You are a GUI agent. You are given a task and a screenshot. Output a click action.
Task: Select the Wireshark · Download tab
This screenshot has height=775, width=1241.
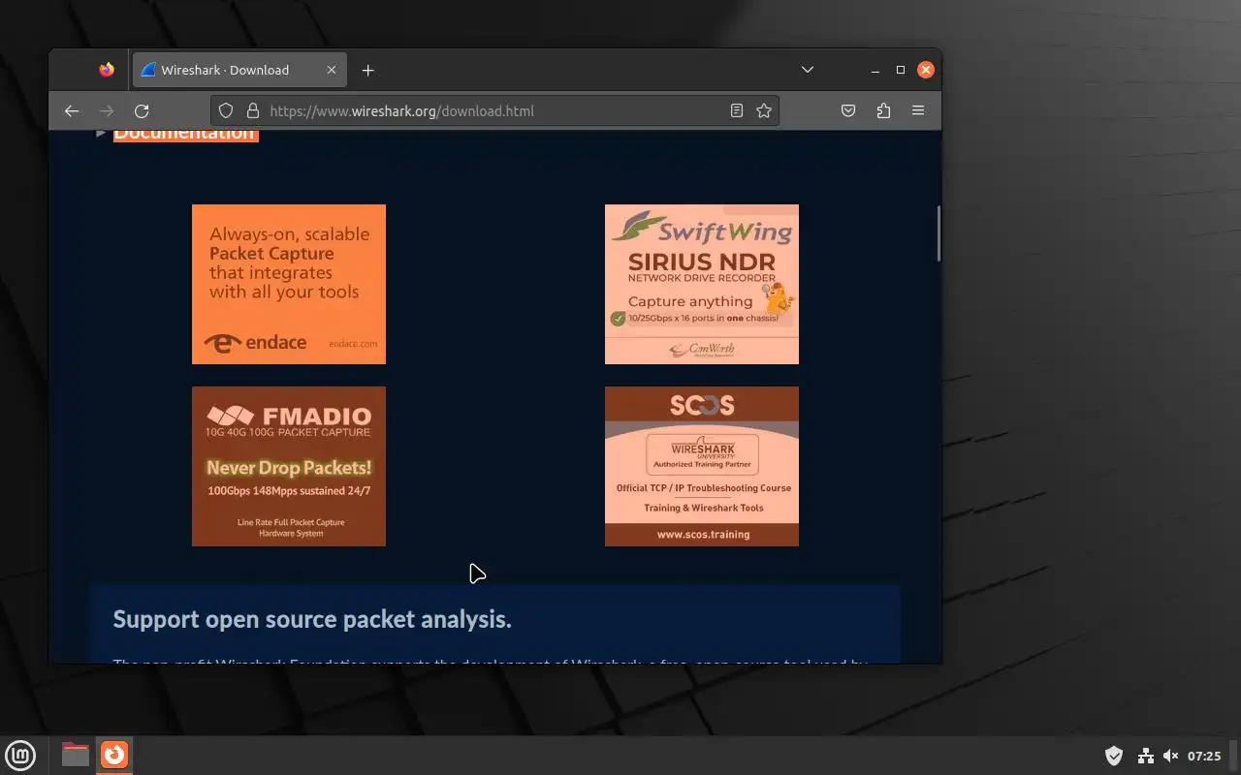[x=239, y=70]
